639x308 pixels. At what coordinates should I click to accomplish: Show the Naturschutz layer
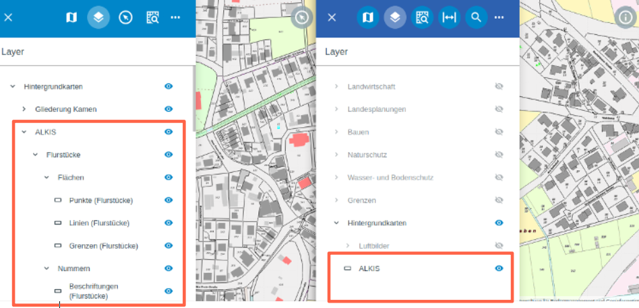[x=499, y=155]
